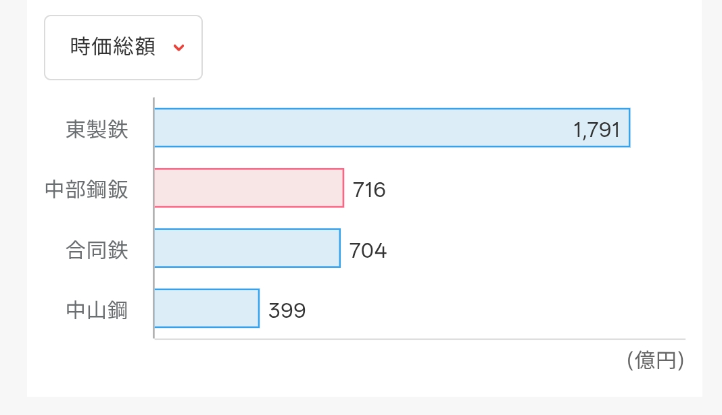This screenshot has width=722, height=415.
Task: Click the 合同鉄 company label
Action: pyautogui.click(x=97, y=250)
